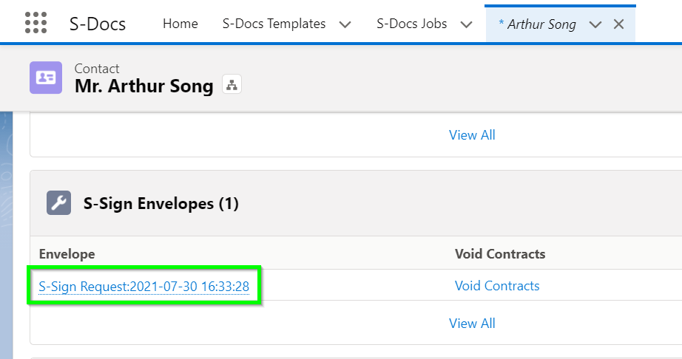
Task: Switch to the S-Docs Templates tab
Action: coord(274,24)
